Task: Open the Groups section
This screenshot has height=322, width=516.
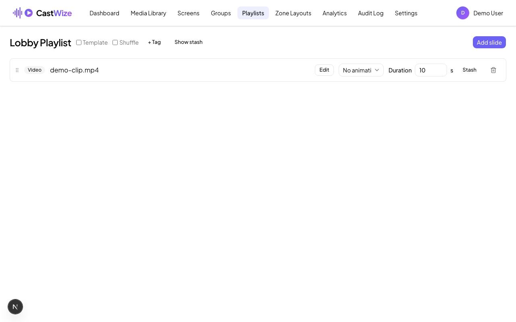Action: pyautogui.click(x=221, y=13)
